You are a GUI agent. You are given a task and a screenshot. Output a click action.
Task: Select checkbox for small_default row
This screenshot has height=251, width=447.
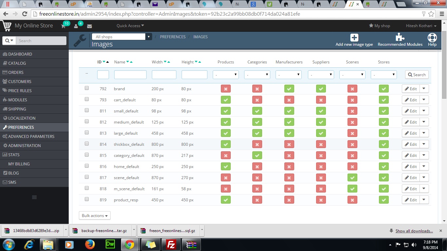click(87, 110)
